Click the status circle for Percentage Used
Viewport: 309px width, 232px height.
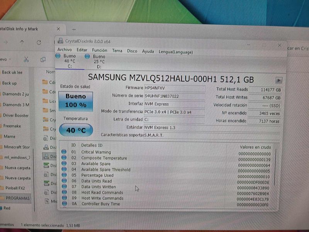coord(64,175)
